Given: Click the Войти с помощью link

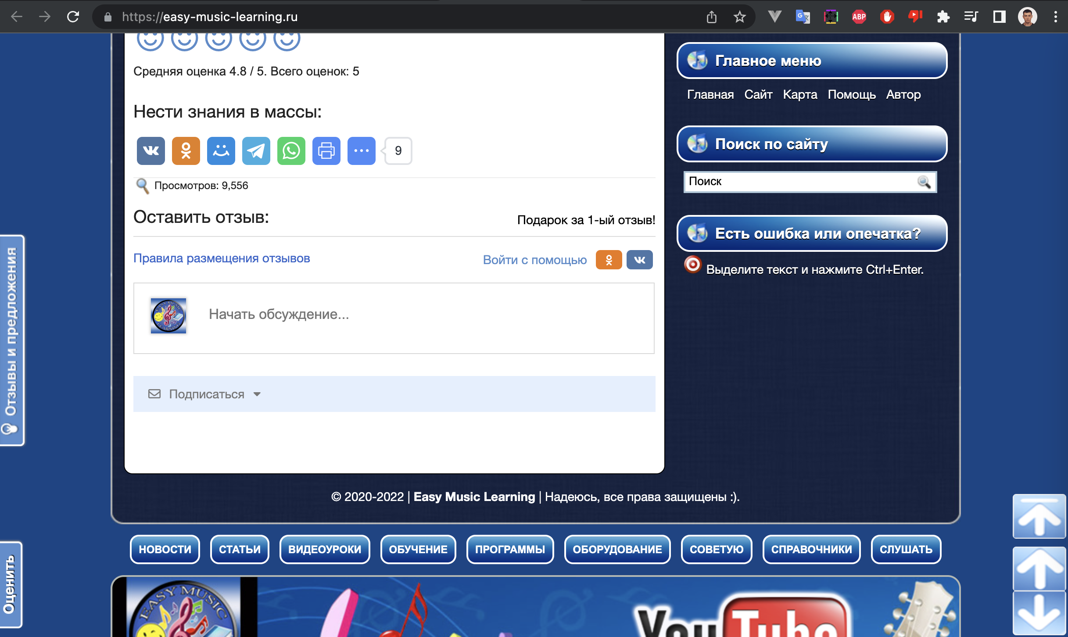Looking at the screenshot, I should tap(534, 260).
